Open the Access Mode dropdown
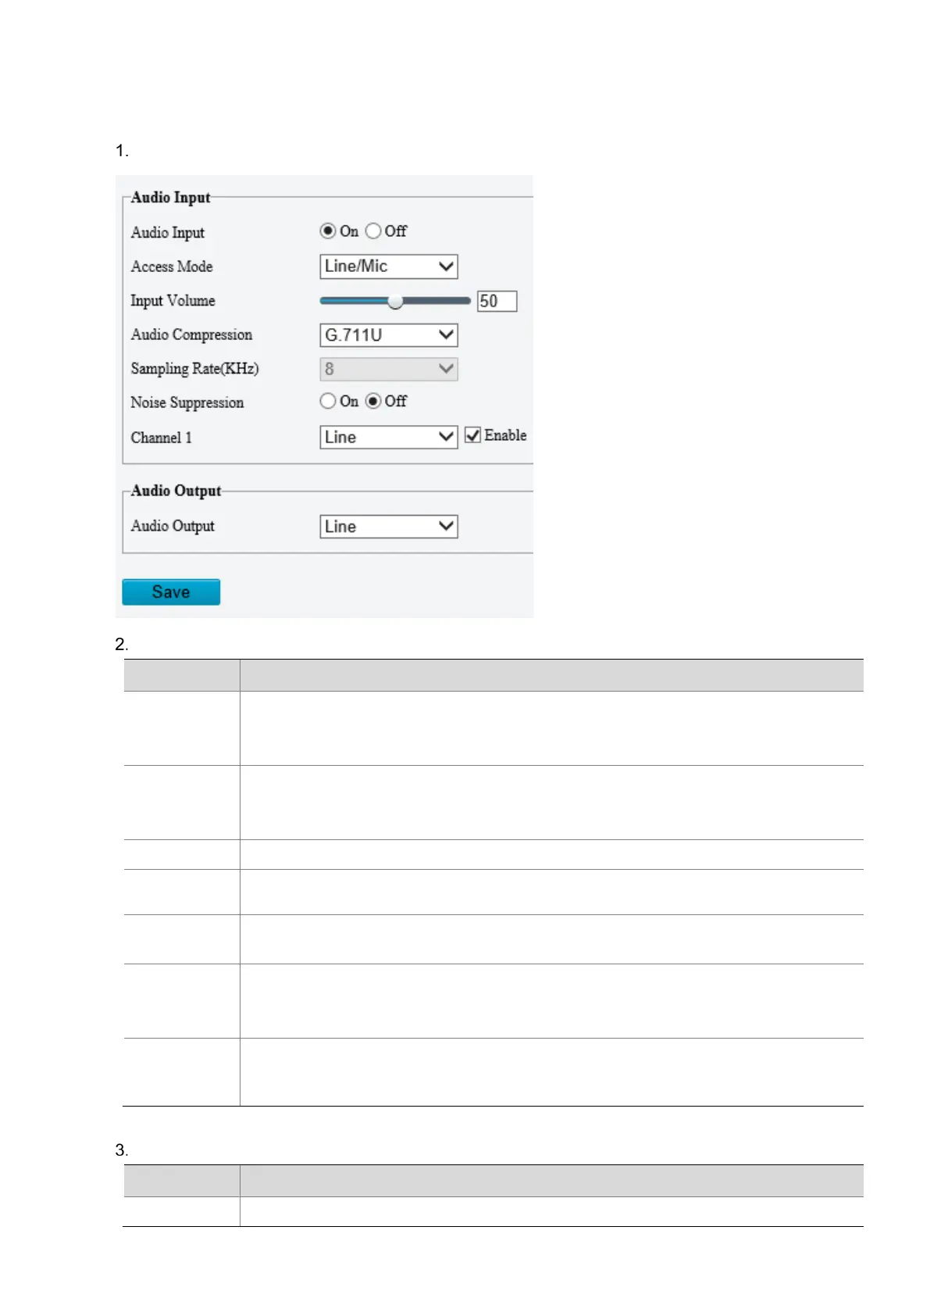930x1316 pixels. pyautogui.click(x=388, y=266)
